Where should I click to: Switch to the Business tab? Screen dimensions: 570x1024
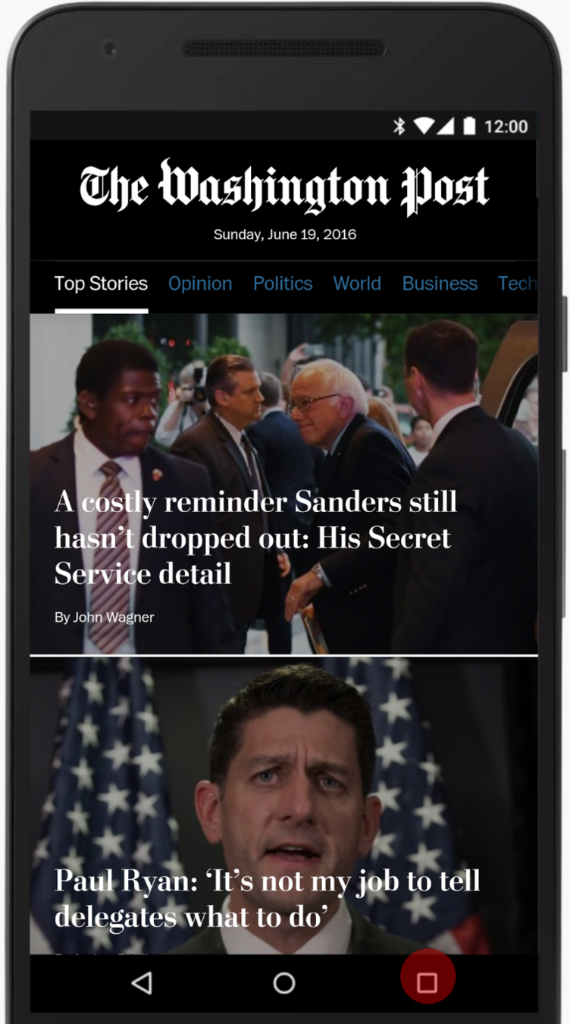(x=440, y=284)
